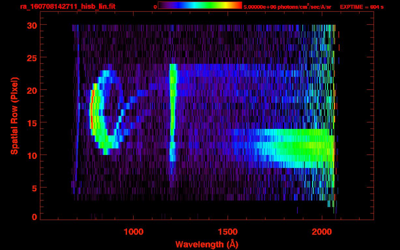Screen dimensions: 400x250
Task: Click the y-axis tick label 10
Action: click(32, 155)
